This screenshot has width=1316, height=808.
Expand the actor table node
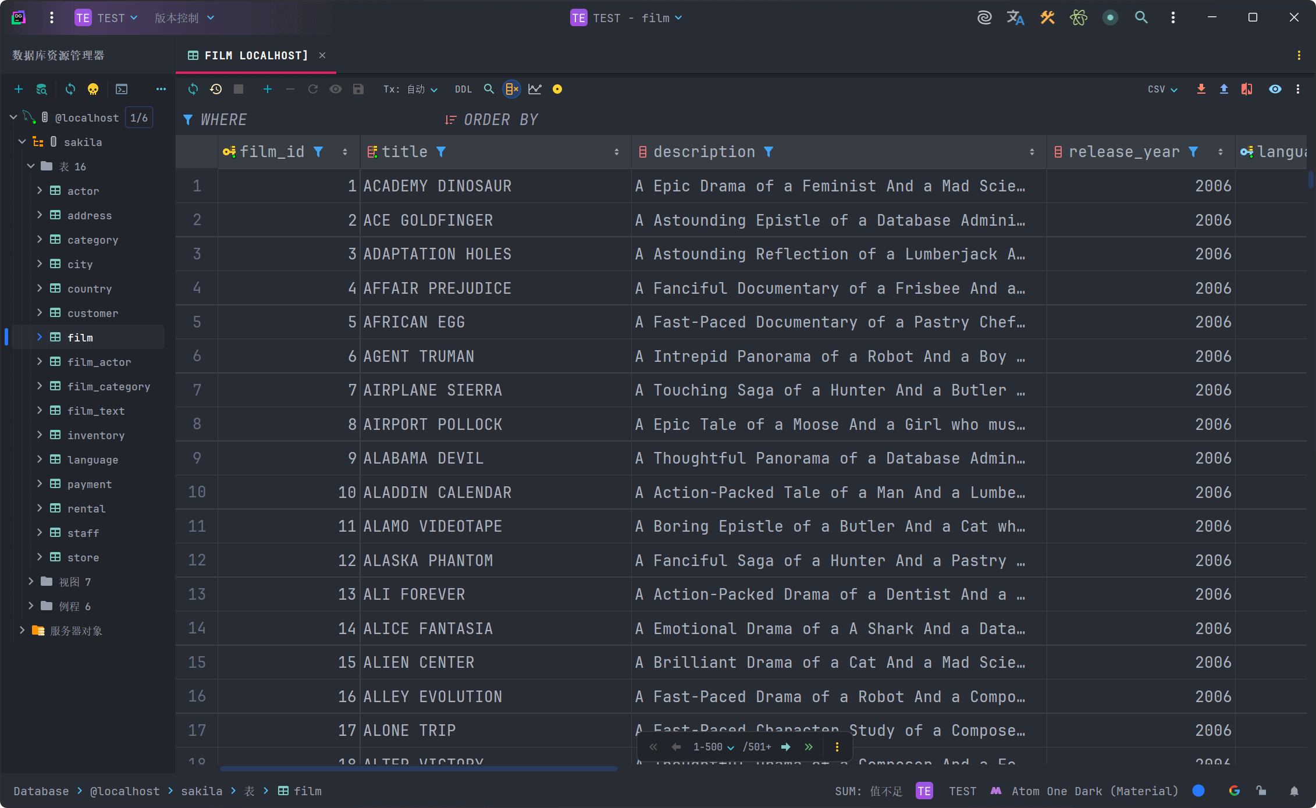(40, 190)
